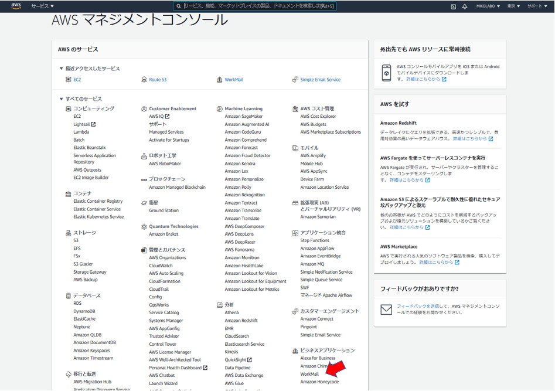Open the Elastic Kubernetes Service link
Viewport: 555px width, 391px height.
click(98, 217)
